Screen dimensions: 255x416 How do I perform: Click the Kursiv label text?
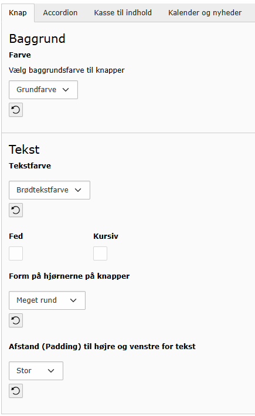[x=106, y=236]
